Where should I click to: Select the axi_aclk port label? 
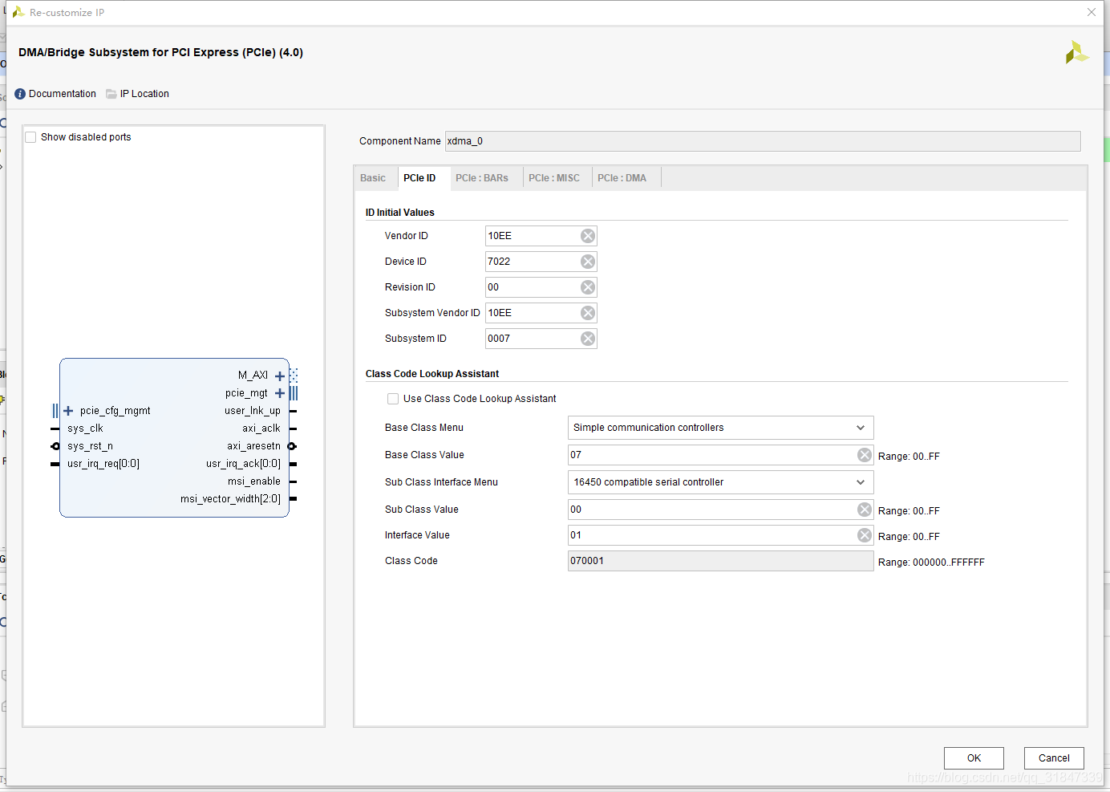(x=261, y=428)
